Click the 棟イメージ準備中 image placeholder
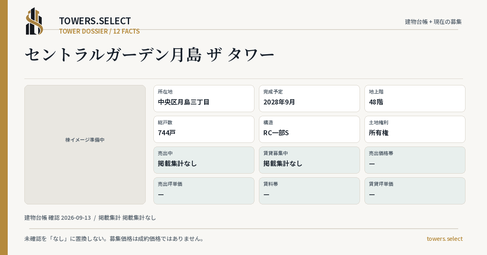The height and width of the screenshot is (255, 487). click(x=85, y=144)
